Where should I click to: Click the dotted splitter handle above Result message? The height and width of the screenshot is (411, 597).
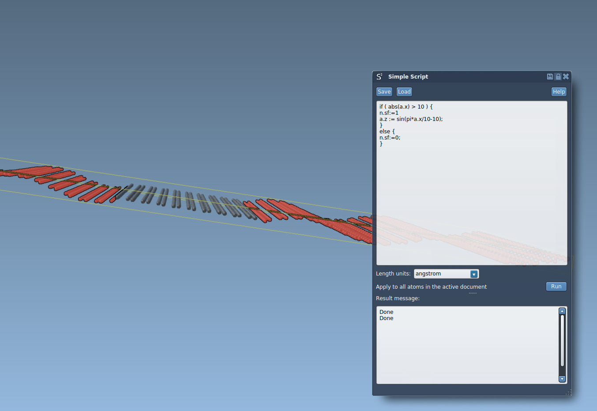473,293
